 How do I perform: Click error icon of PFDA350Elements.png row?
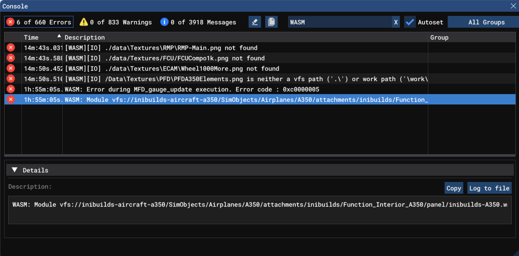[11, 79]
